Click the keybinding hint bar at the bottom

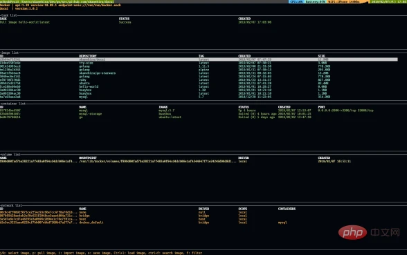101,253
